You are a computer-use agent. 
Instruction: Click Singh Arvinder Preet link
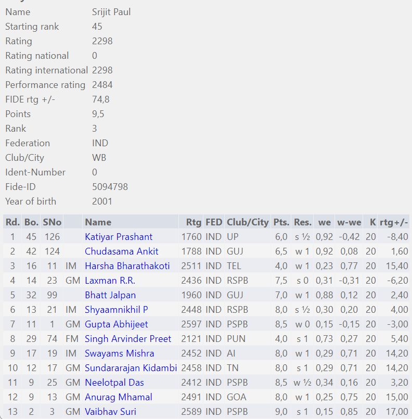128,339
